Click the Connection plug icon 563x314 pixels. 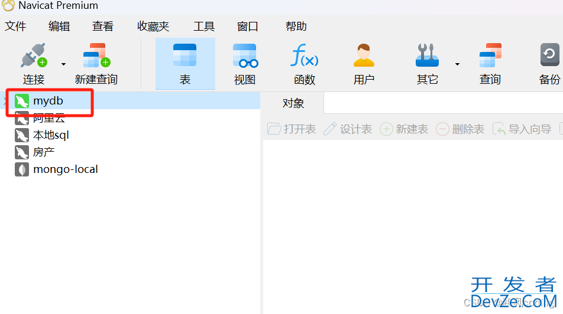point(33,55)
